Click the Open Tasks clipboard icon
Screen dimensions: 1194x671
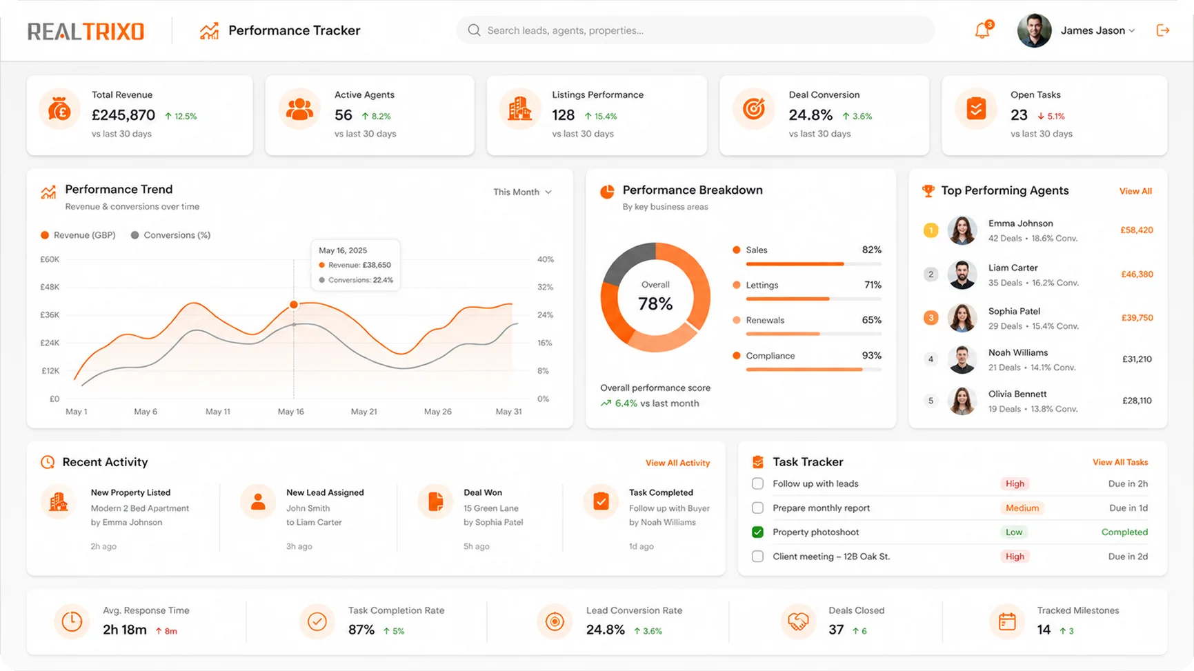[976, 109]
